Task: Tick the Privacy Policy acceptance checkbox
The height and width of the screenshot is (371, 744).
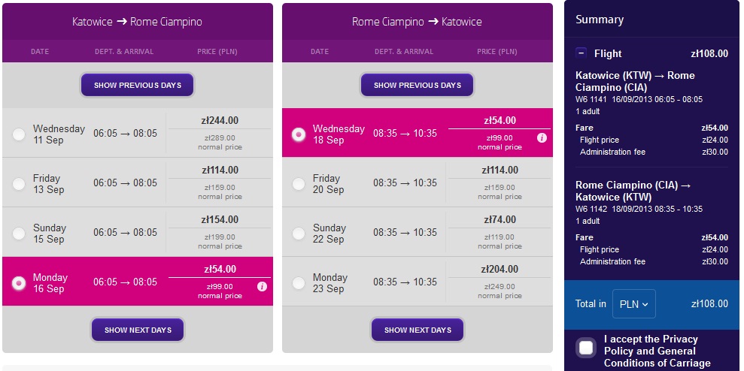Action: [x=586, y=348]
